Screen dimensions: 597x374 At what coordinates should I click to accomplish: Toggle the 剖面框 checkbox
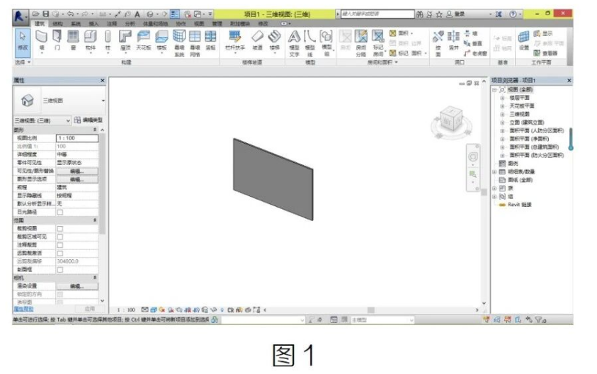pos(60,270)
